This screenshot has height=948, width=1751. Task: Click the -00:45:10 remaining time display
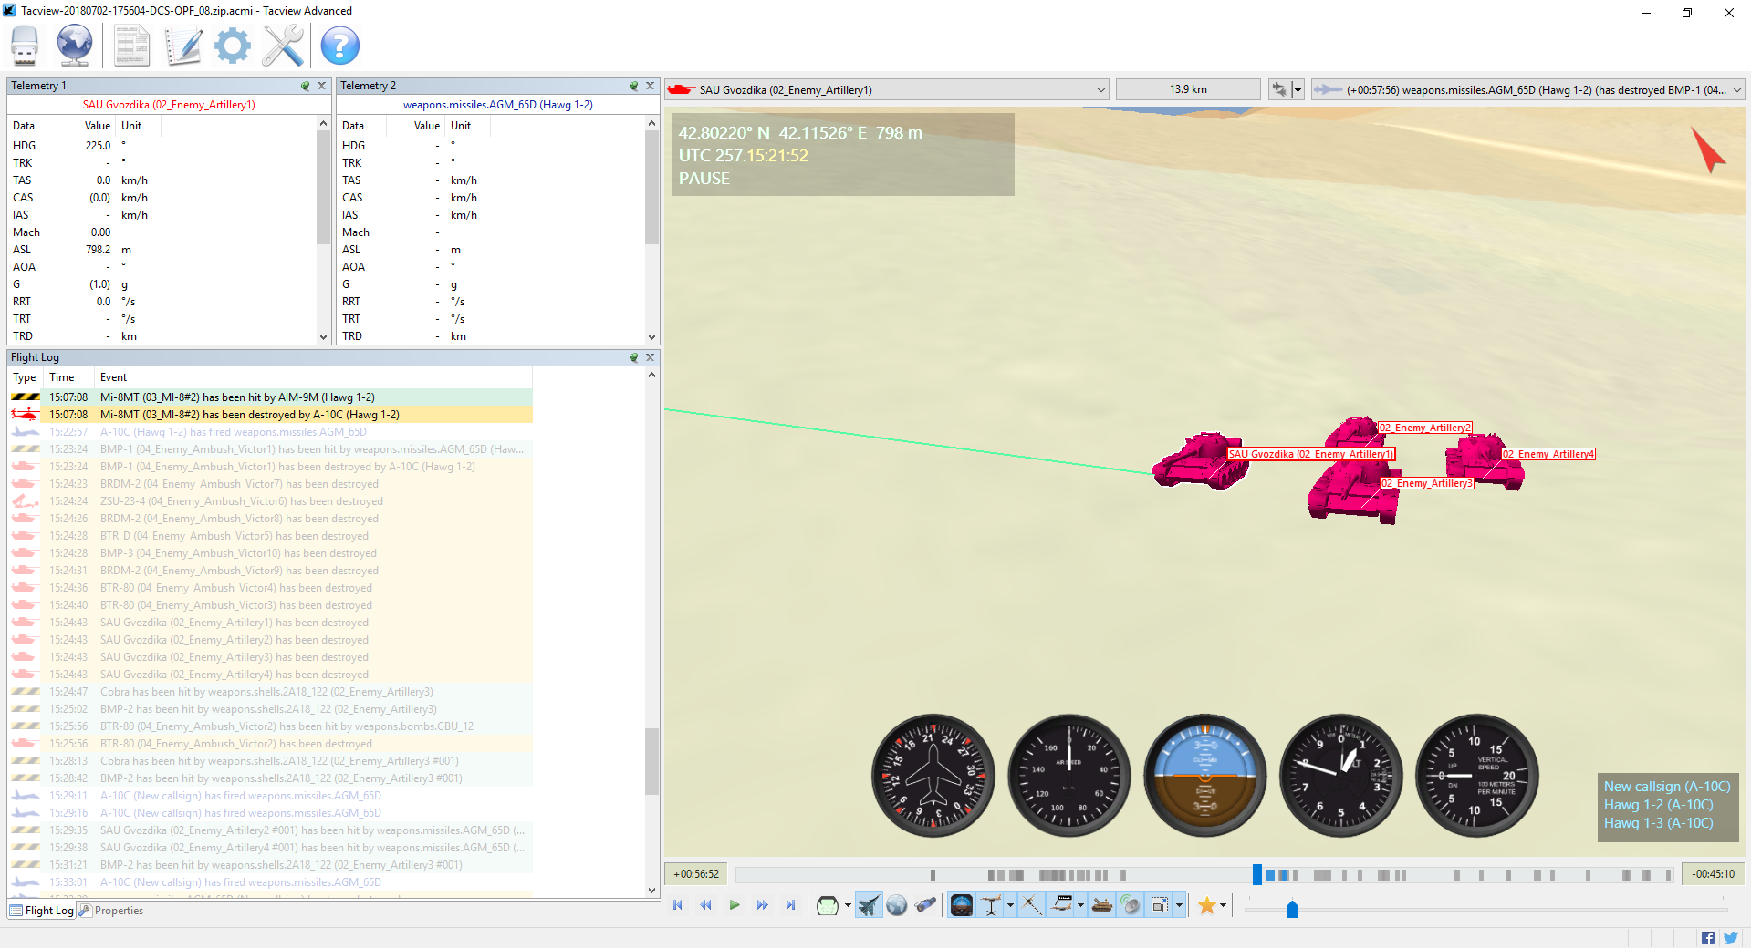(x=1713, y=874)
